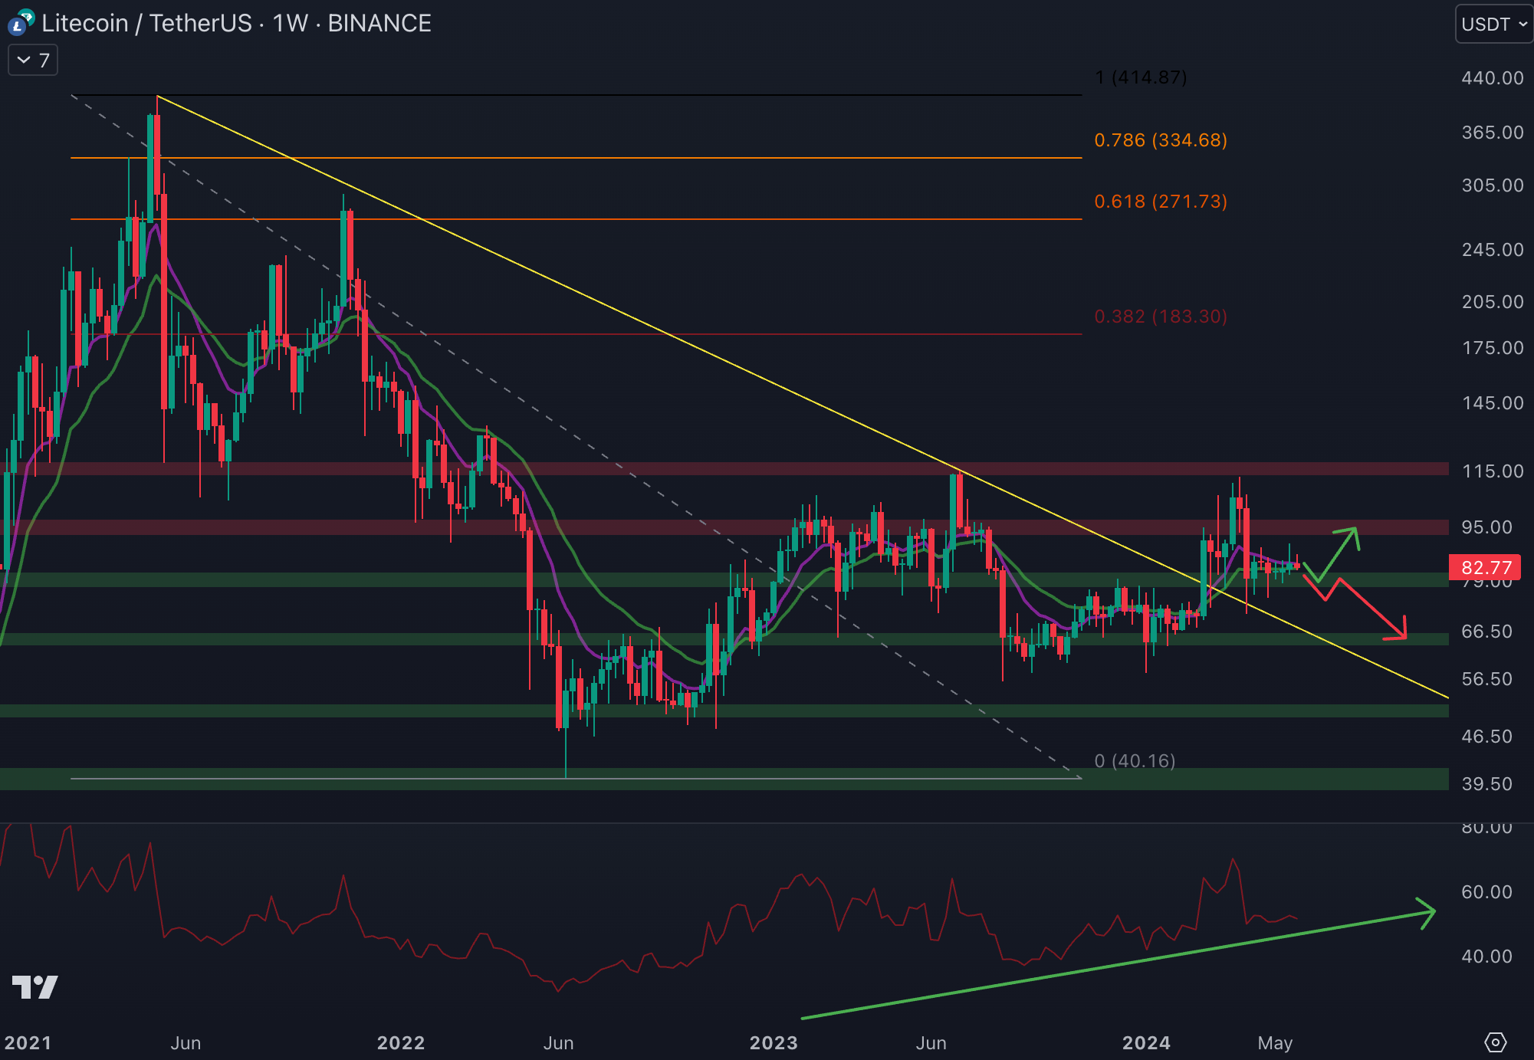Click the BINANCE exchange label
The height and width of the screenshot is (1060, 1534).
pyautogui.click(x=379, y=24)
